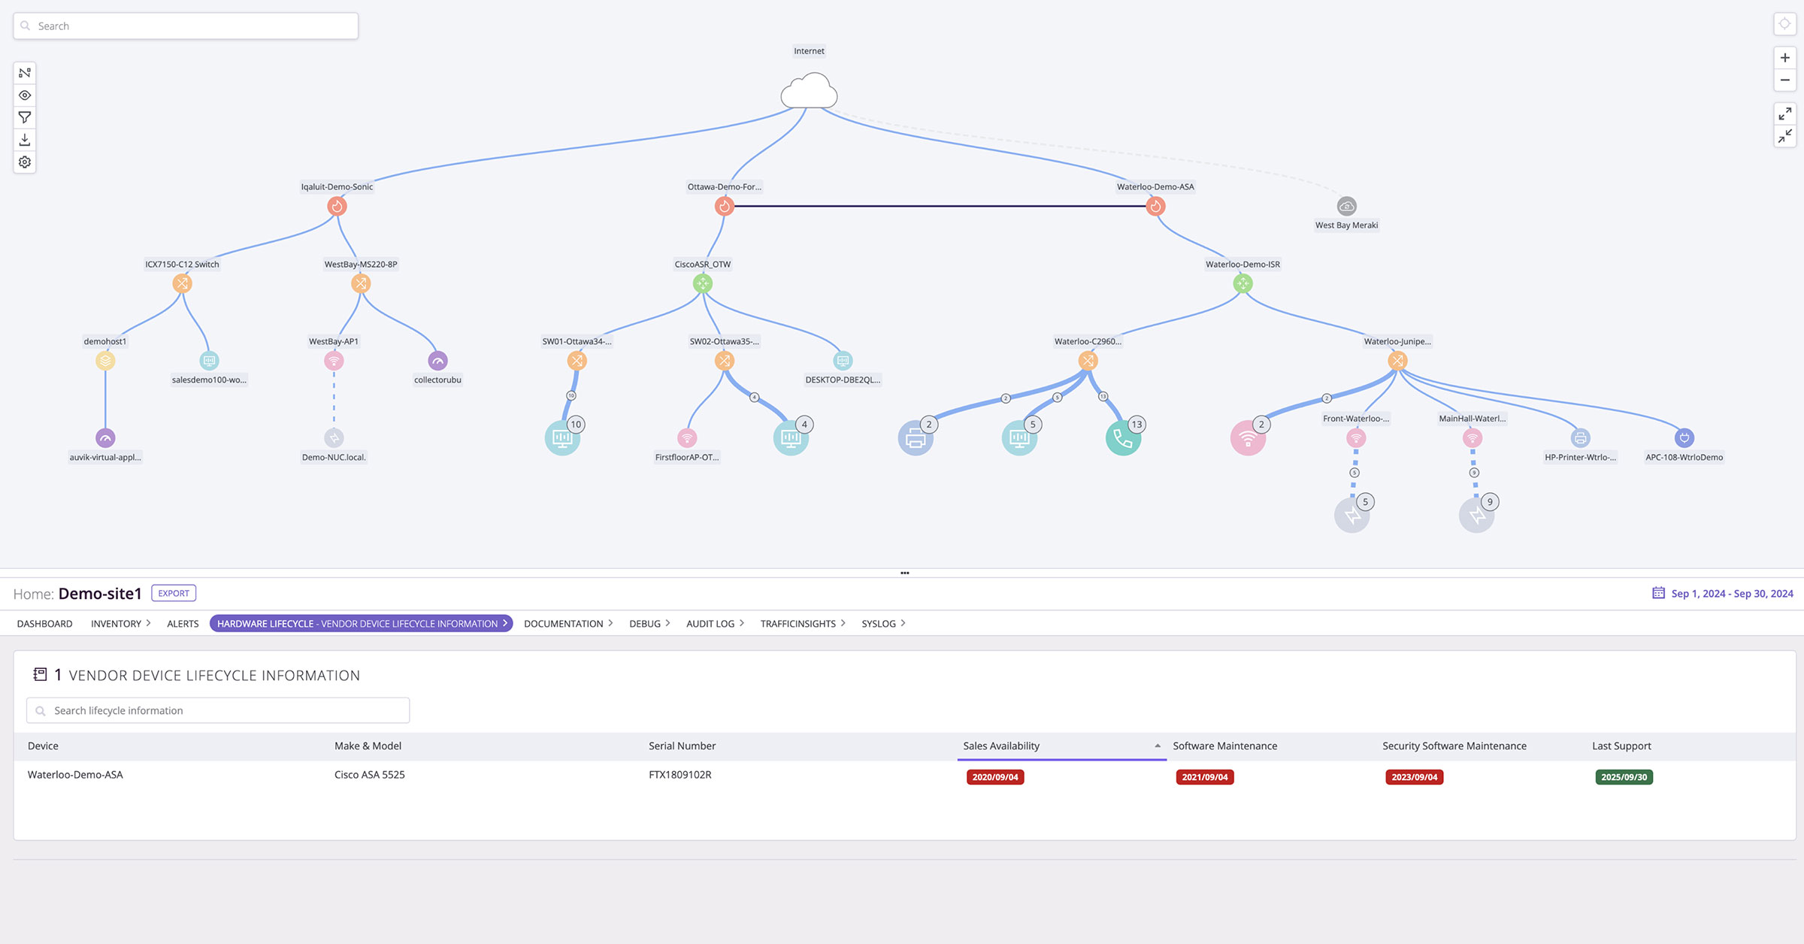Click the filter tool icon

[24, 118]
